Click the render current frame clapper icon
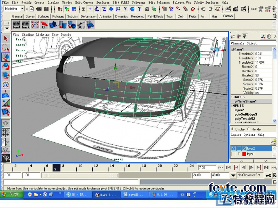This screenshot has width=278, height=208. [x=228, y=9]
